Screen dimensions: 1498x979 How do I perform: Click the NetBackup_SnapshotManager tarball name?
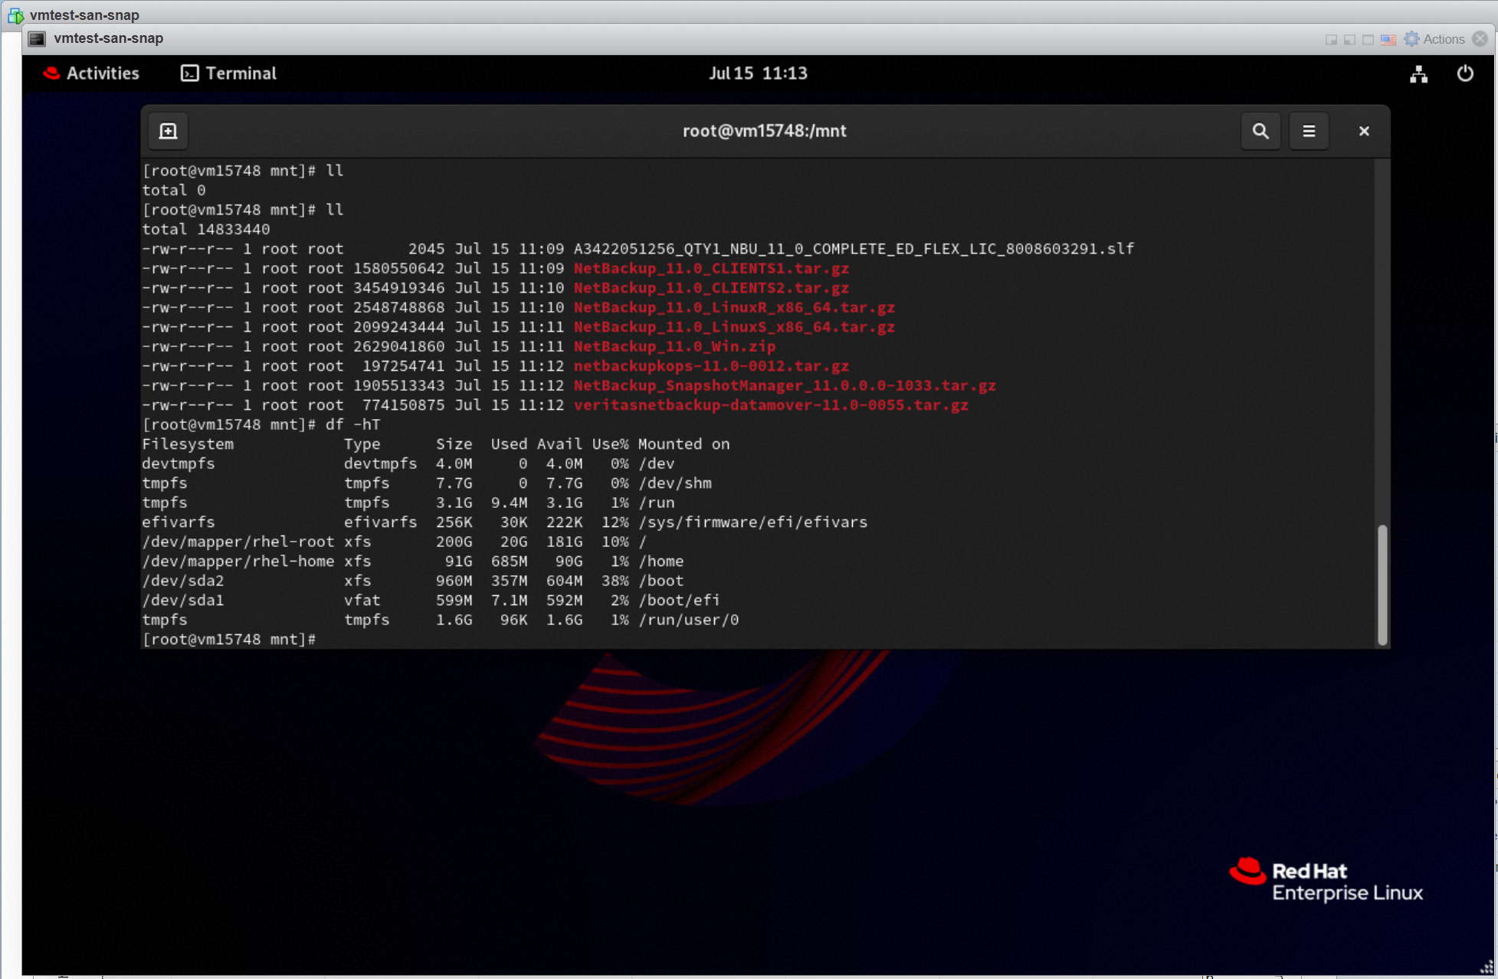[785, 386]
